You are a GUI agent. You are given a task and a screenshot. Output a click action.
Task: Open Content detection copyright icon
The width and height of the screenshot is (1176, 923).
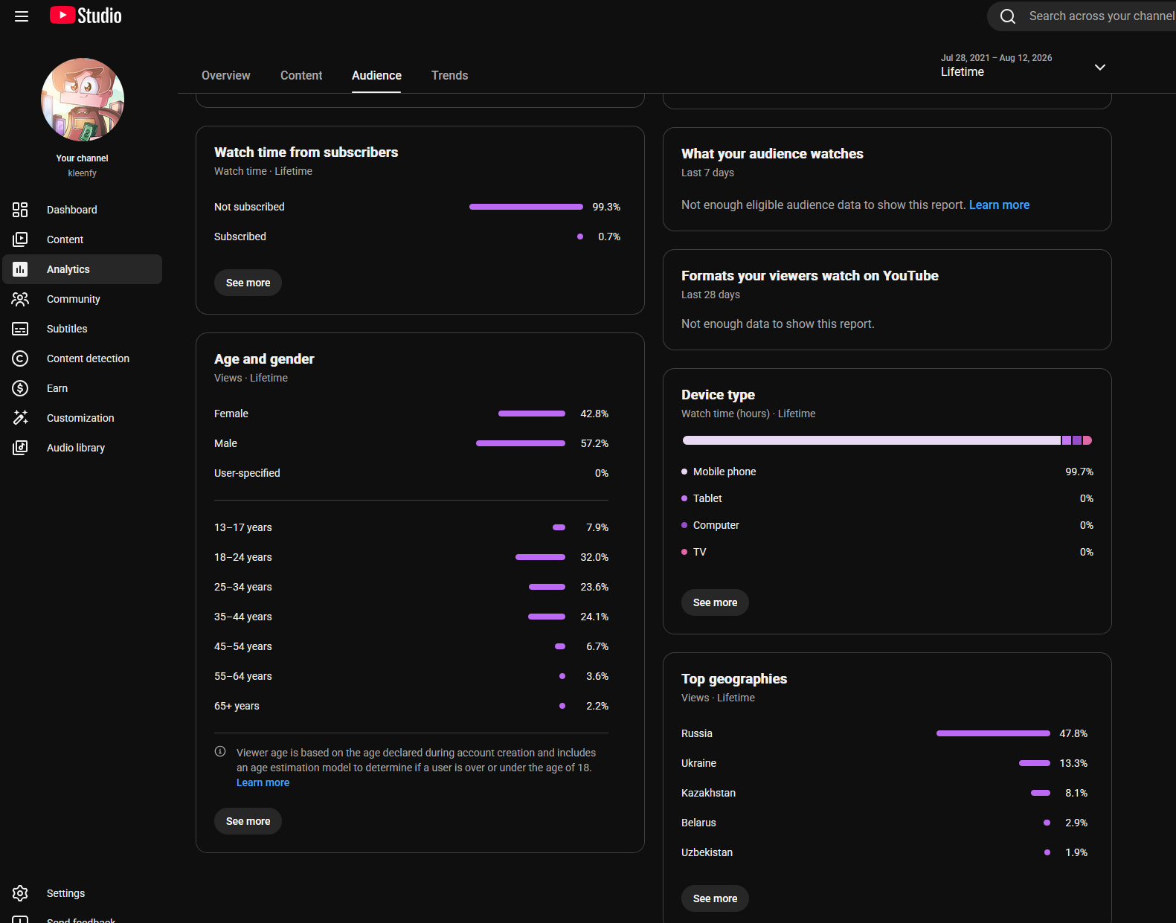[20, 358]
